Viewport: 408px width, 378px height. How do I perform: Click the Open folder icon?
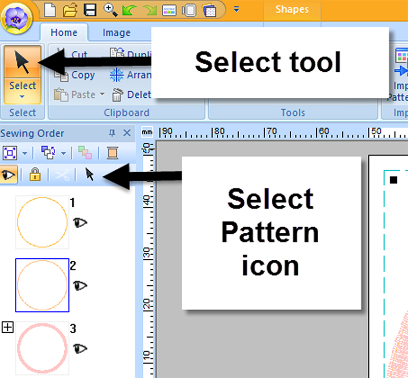(70, 9)
